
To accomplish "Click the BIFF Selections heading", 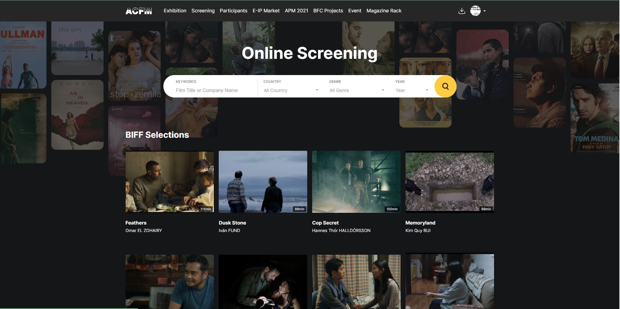I will click(157, 135).
